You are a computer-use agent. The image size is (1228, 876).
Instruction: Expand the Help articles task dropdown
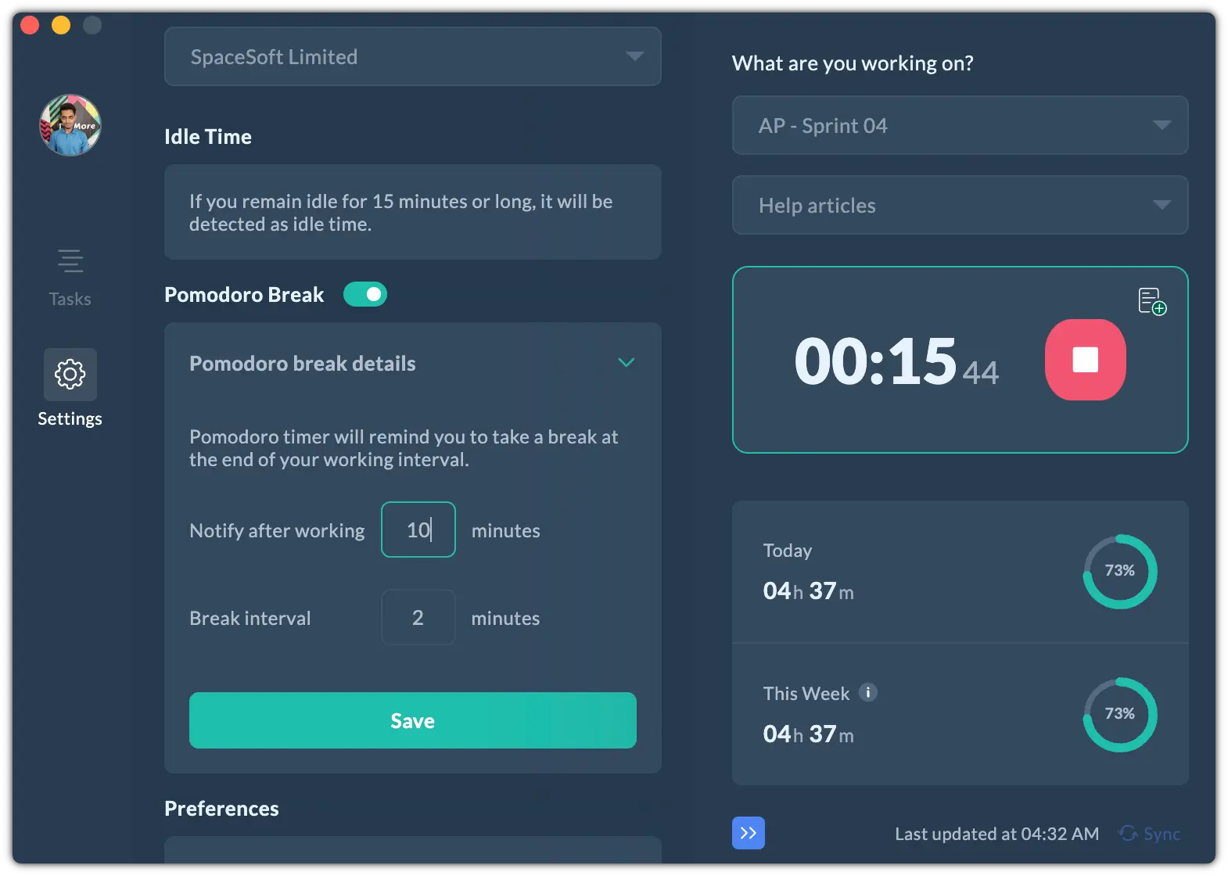point(960,205)
